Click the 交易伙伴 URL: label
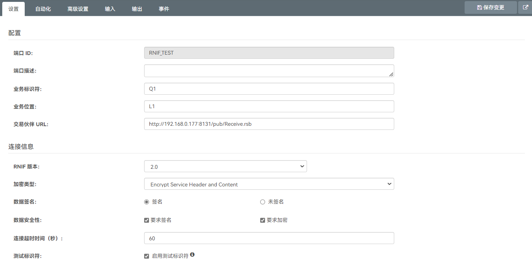This screenshot has width=532, height=265. pos(31,124)
